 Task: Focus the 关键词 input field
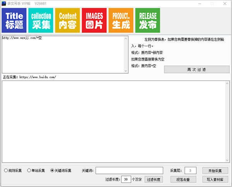pyautogui.click(x=129, y=171)
